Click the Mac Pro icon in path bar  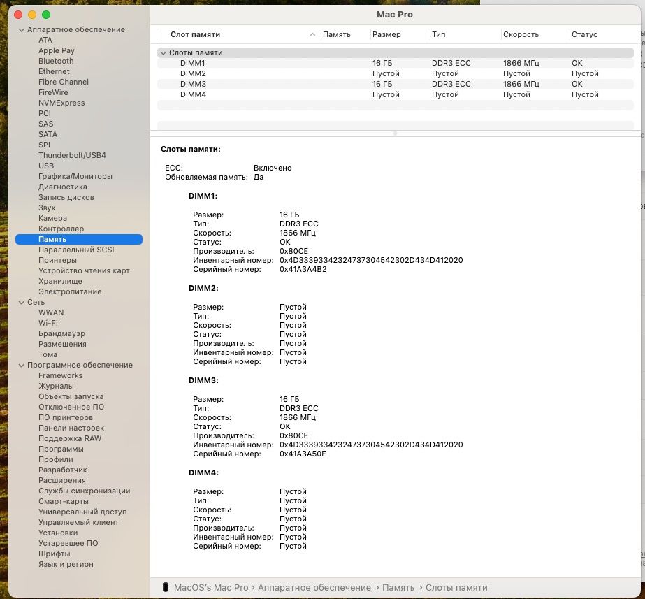point(166,587)
